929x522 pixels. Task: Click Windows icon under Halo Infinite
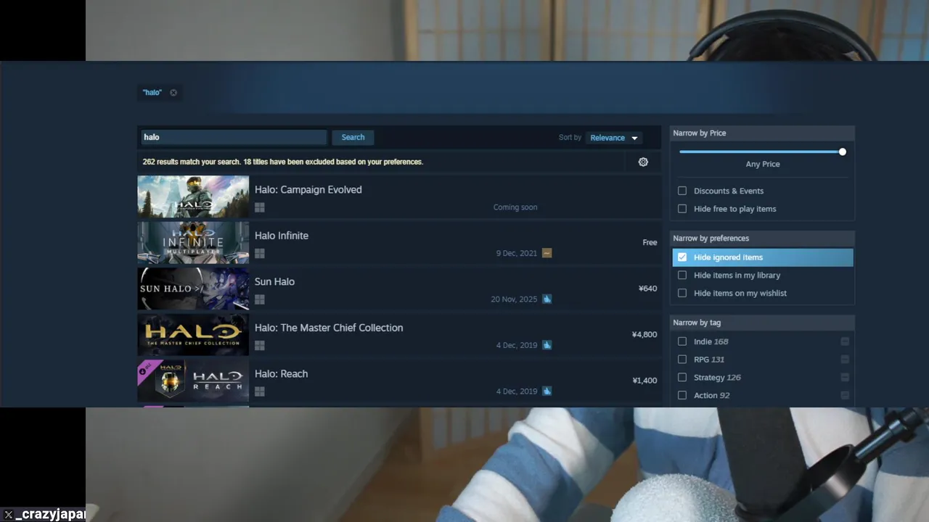tap(260, 253)
